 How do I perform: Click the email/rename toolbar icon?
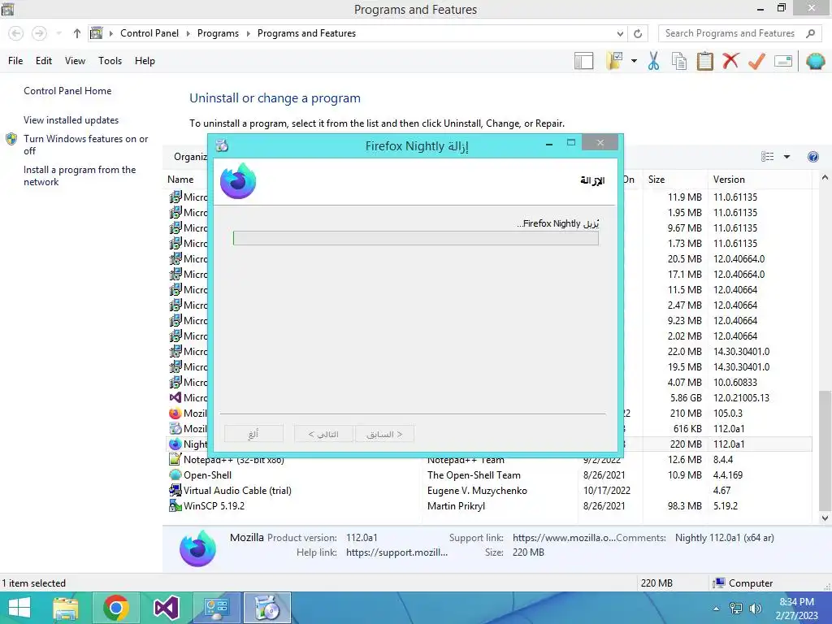point(783,61)
